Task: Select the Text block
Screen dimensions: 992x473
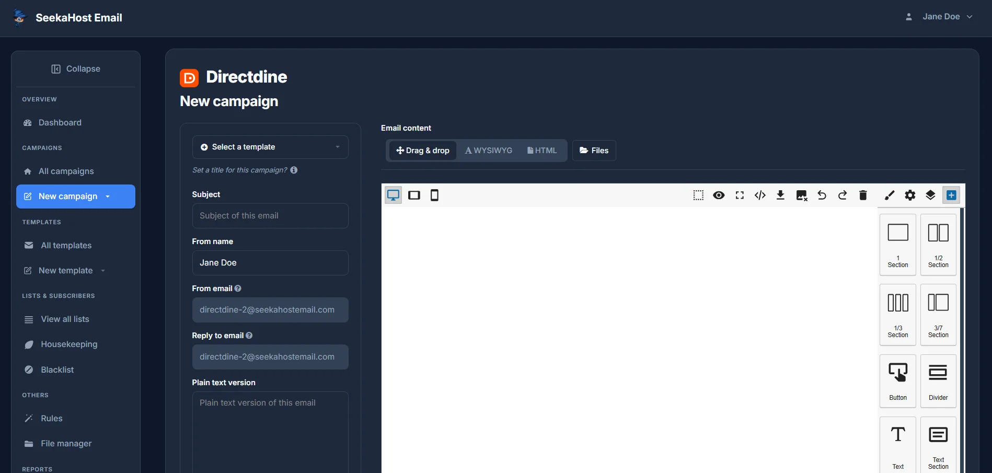Action: 898,445
